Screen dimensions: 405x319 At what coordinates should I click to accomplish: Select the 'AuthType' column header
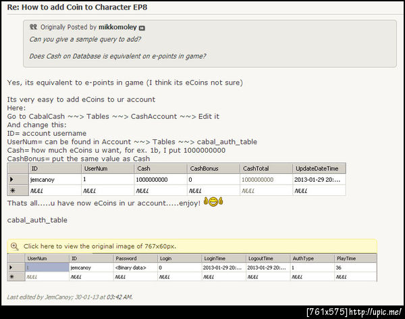tap(313, 258)
